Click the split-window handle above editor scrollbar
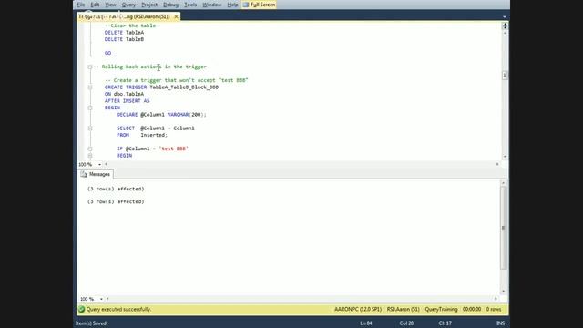583x328 pixels. coord(505,26)
